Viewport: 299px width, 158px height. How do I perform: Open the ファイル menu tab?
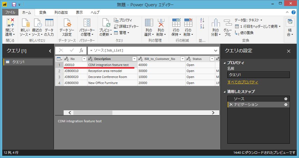coord(10,12)
